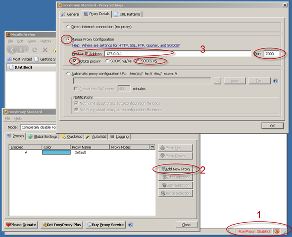The image size is (292, 237).
Task: Click FoxyProxy: Disabled status bar text
Action: [x=254, y=231]
